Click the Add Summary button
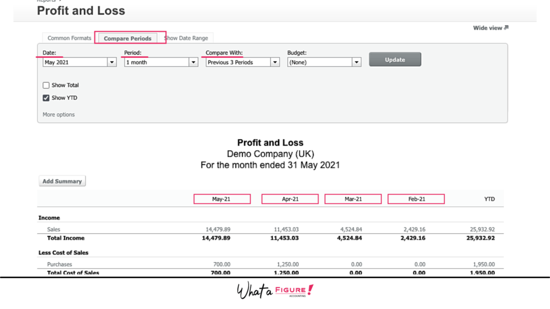 [x=62, y=181]
